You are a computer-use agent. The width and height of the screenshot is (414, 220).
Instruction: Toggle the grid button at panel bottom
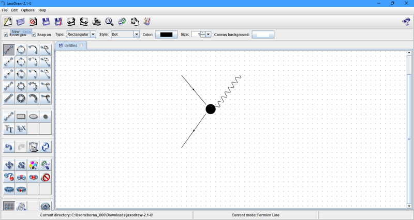(x=9, y=206)
